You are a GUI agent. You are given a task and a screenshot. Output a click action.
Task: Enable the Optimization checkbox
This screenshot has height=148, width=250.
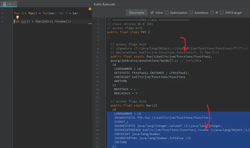click(167, 12)
